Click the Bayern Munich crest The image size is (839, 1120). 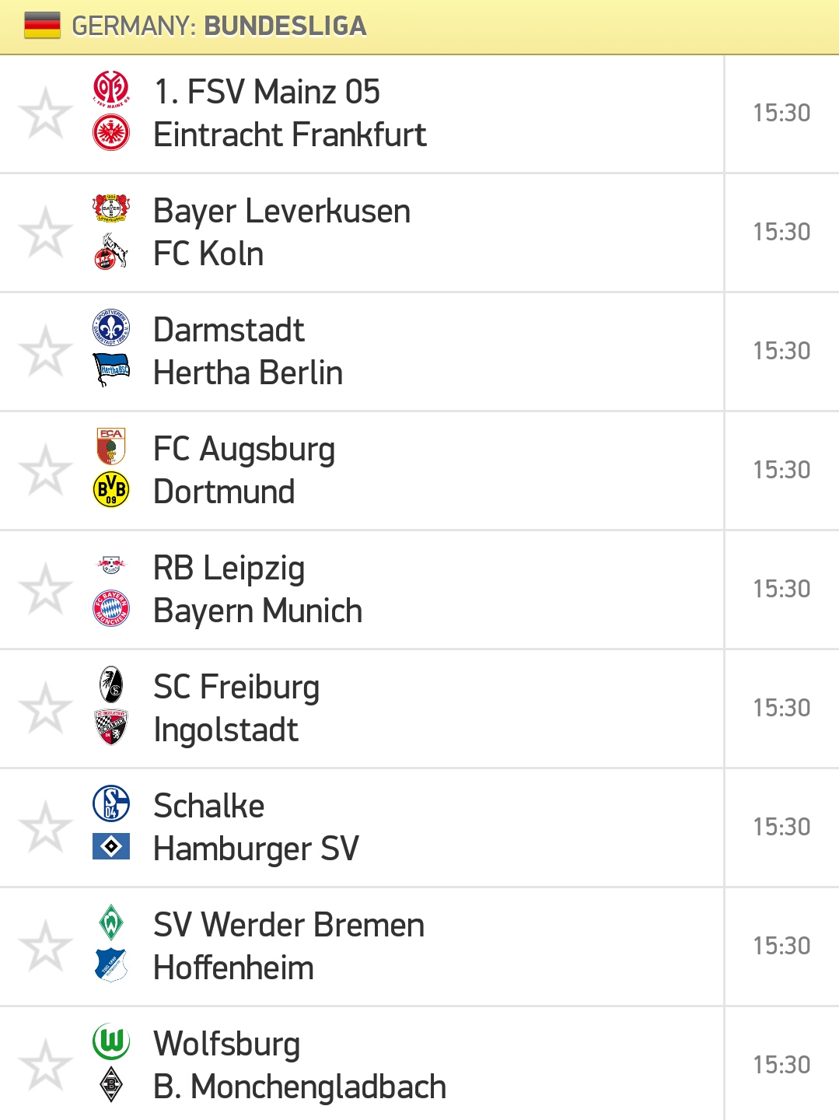click(x=111, y=608)
